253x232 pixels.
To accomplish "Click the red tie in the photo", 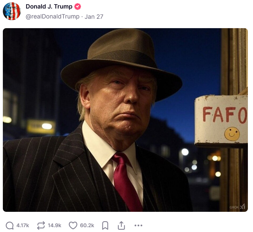I will click(x=127, y=181).
